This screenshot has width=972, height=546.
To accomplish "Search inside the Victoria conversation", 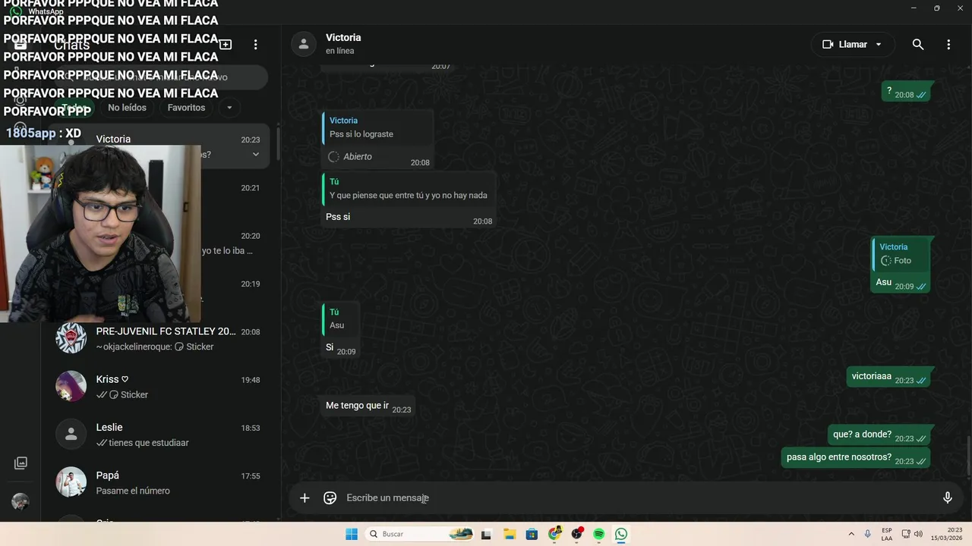I will click(918, 45).
